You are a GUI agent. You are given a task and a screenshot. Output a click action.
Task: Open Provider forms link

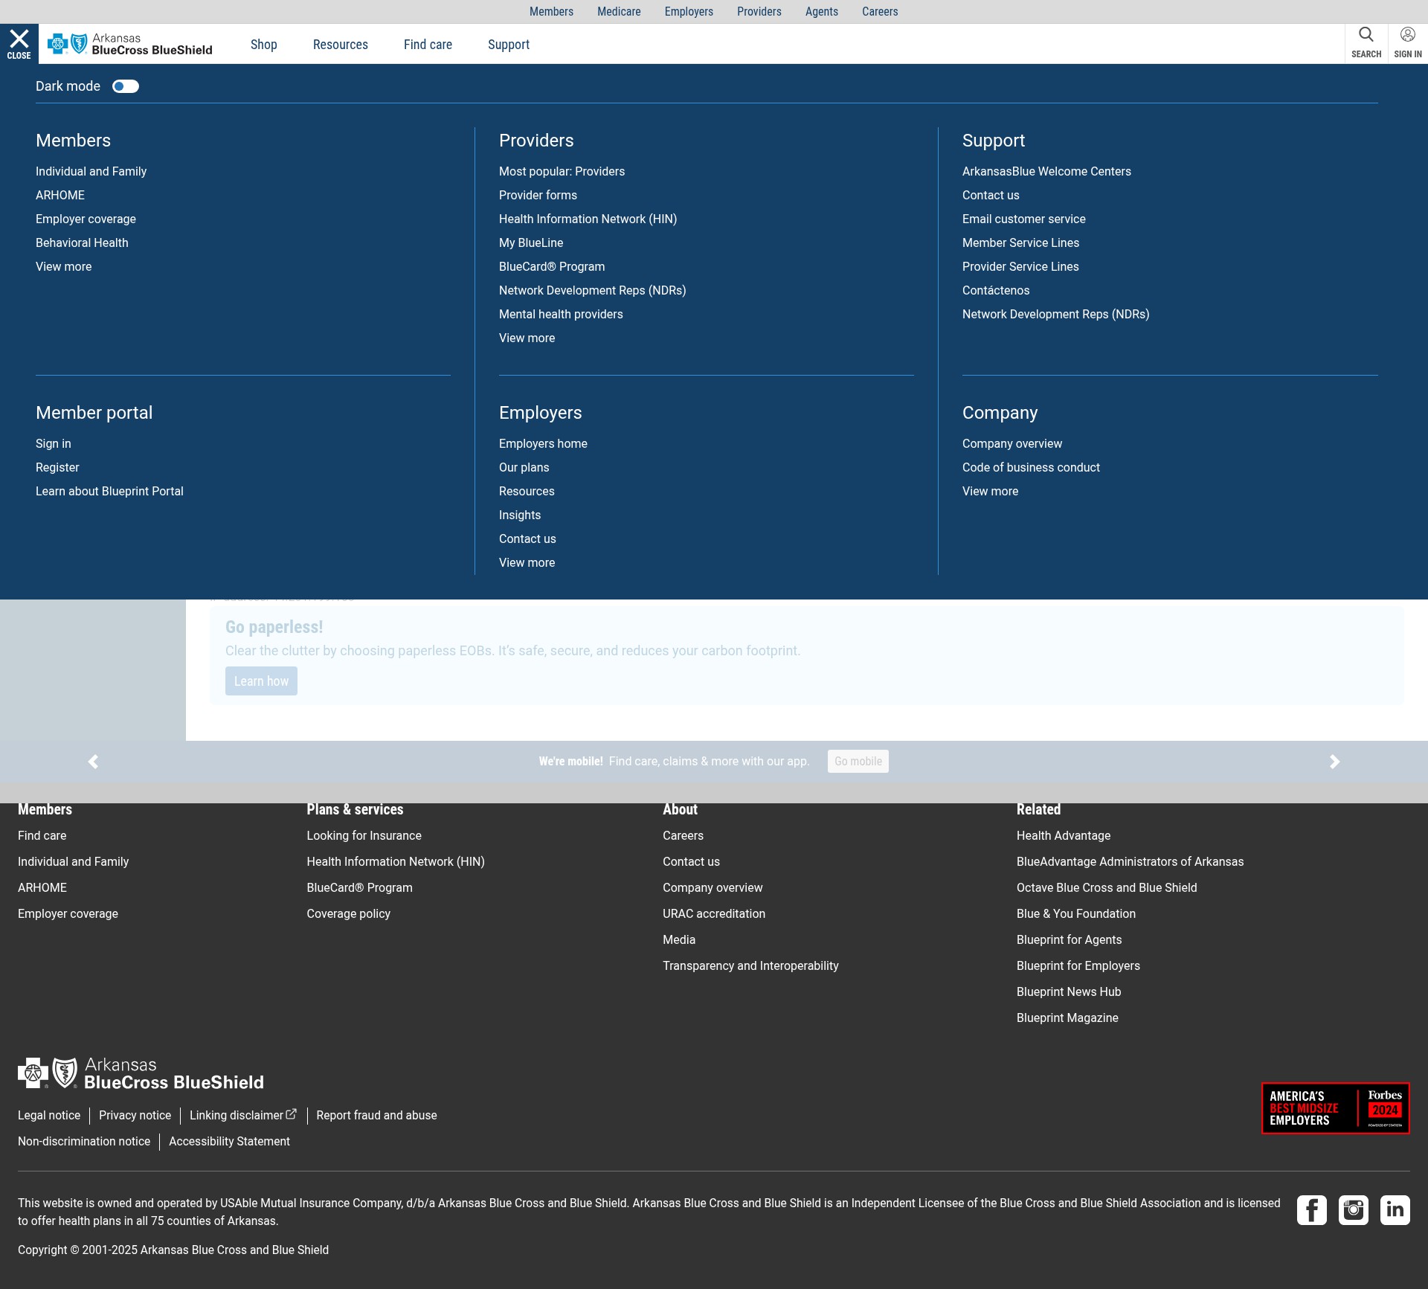pos(538,196)
